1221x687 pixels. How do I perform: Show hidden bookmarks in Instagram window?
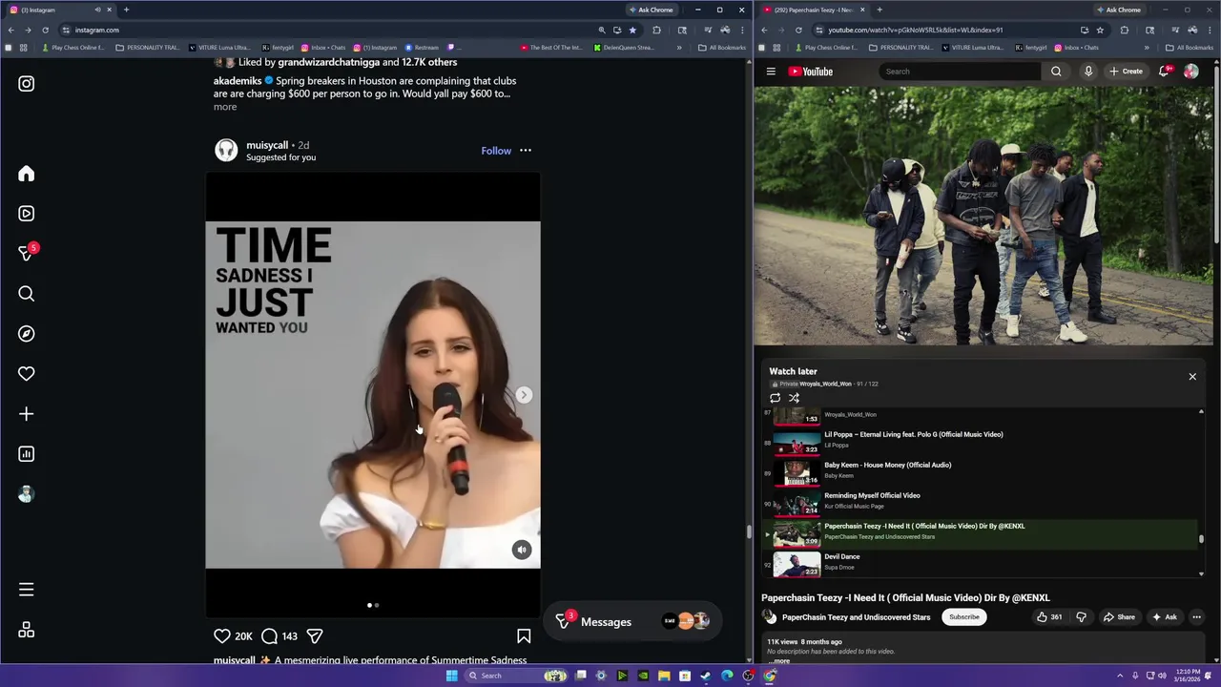(x=679, y=48)
